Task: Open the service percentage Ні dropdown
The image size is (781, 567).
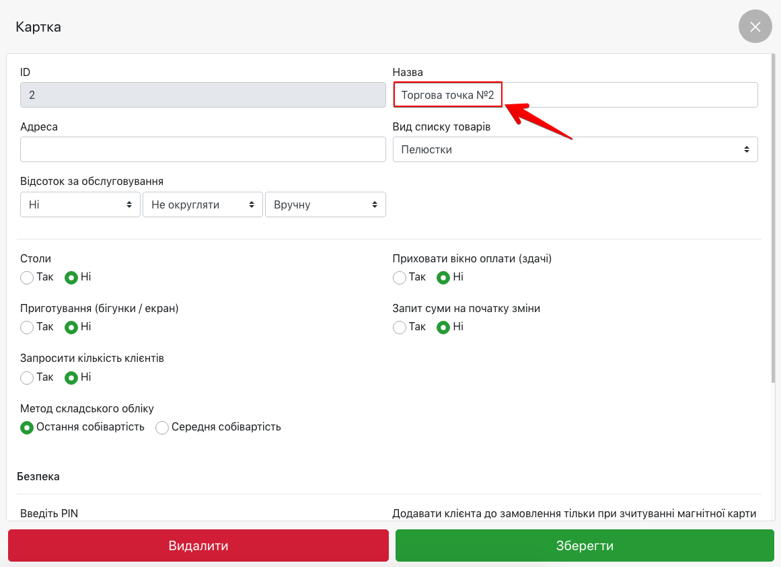Action: (x=80, y=204)
